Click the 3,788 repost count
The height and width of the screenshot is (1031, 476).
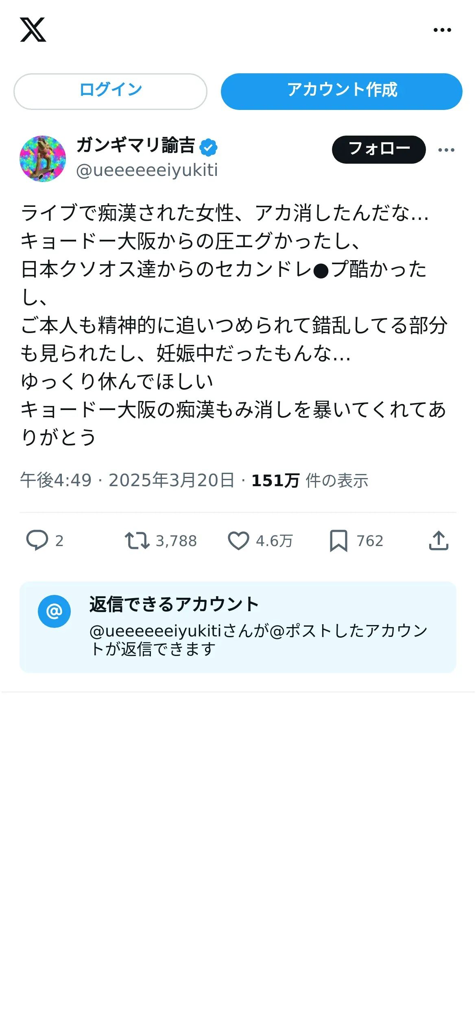point(176,541)
